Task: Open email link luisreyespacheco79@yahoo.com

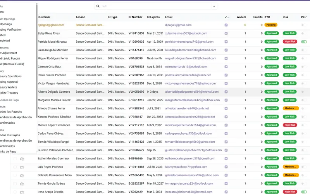Action: coord(186,167)
